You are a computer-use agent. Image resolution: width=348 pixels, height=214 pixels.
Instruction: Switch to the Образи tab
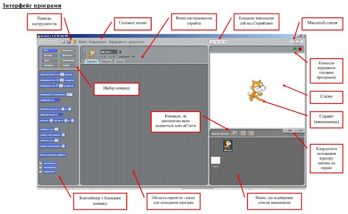point(107,62)
